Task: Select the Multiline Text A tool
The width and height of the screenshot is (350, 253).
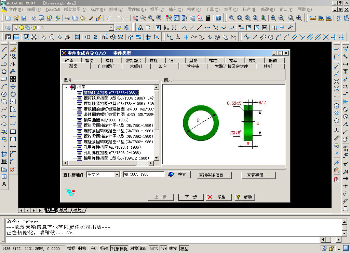Action: pyautogui.click(x=4, y=184)
